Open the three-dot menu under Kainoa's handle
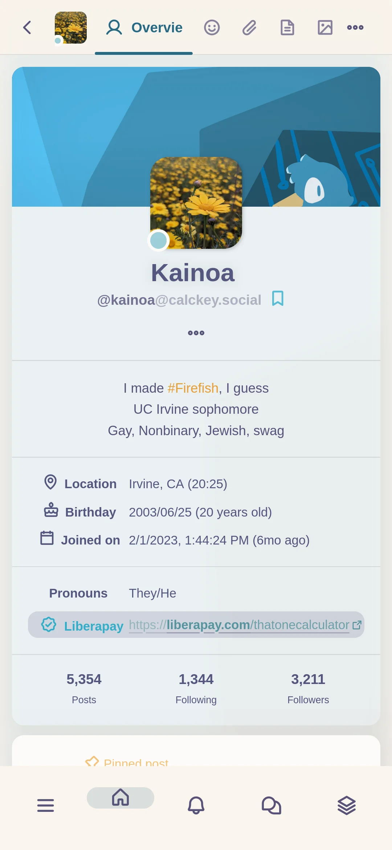The width and height of the screenshot is (392, 850). 196,333
